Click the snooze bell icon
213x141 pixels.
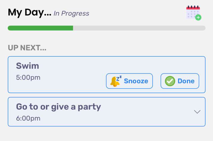tap(116, 81)
